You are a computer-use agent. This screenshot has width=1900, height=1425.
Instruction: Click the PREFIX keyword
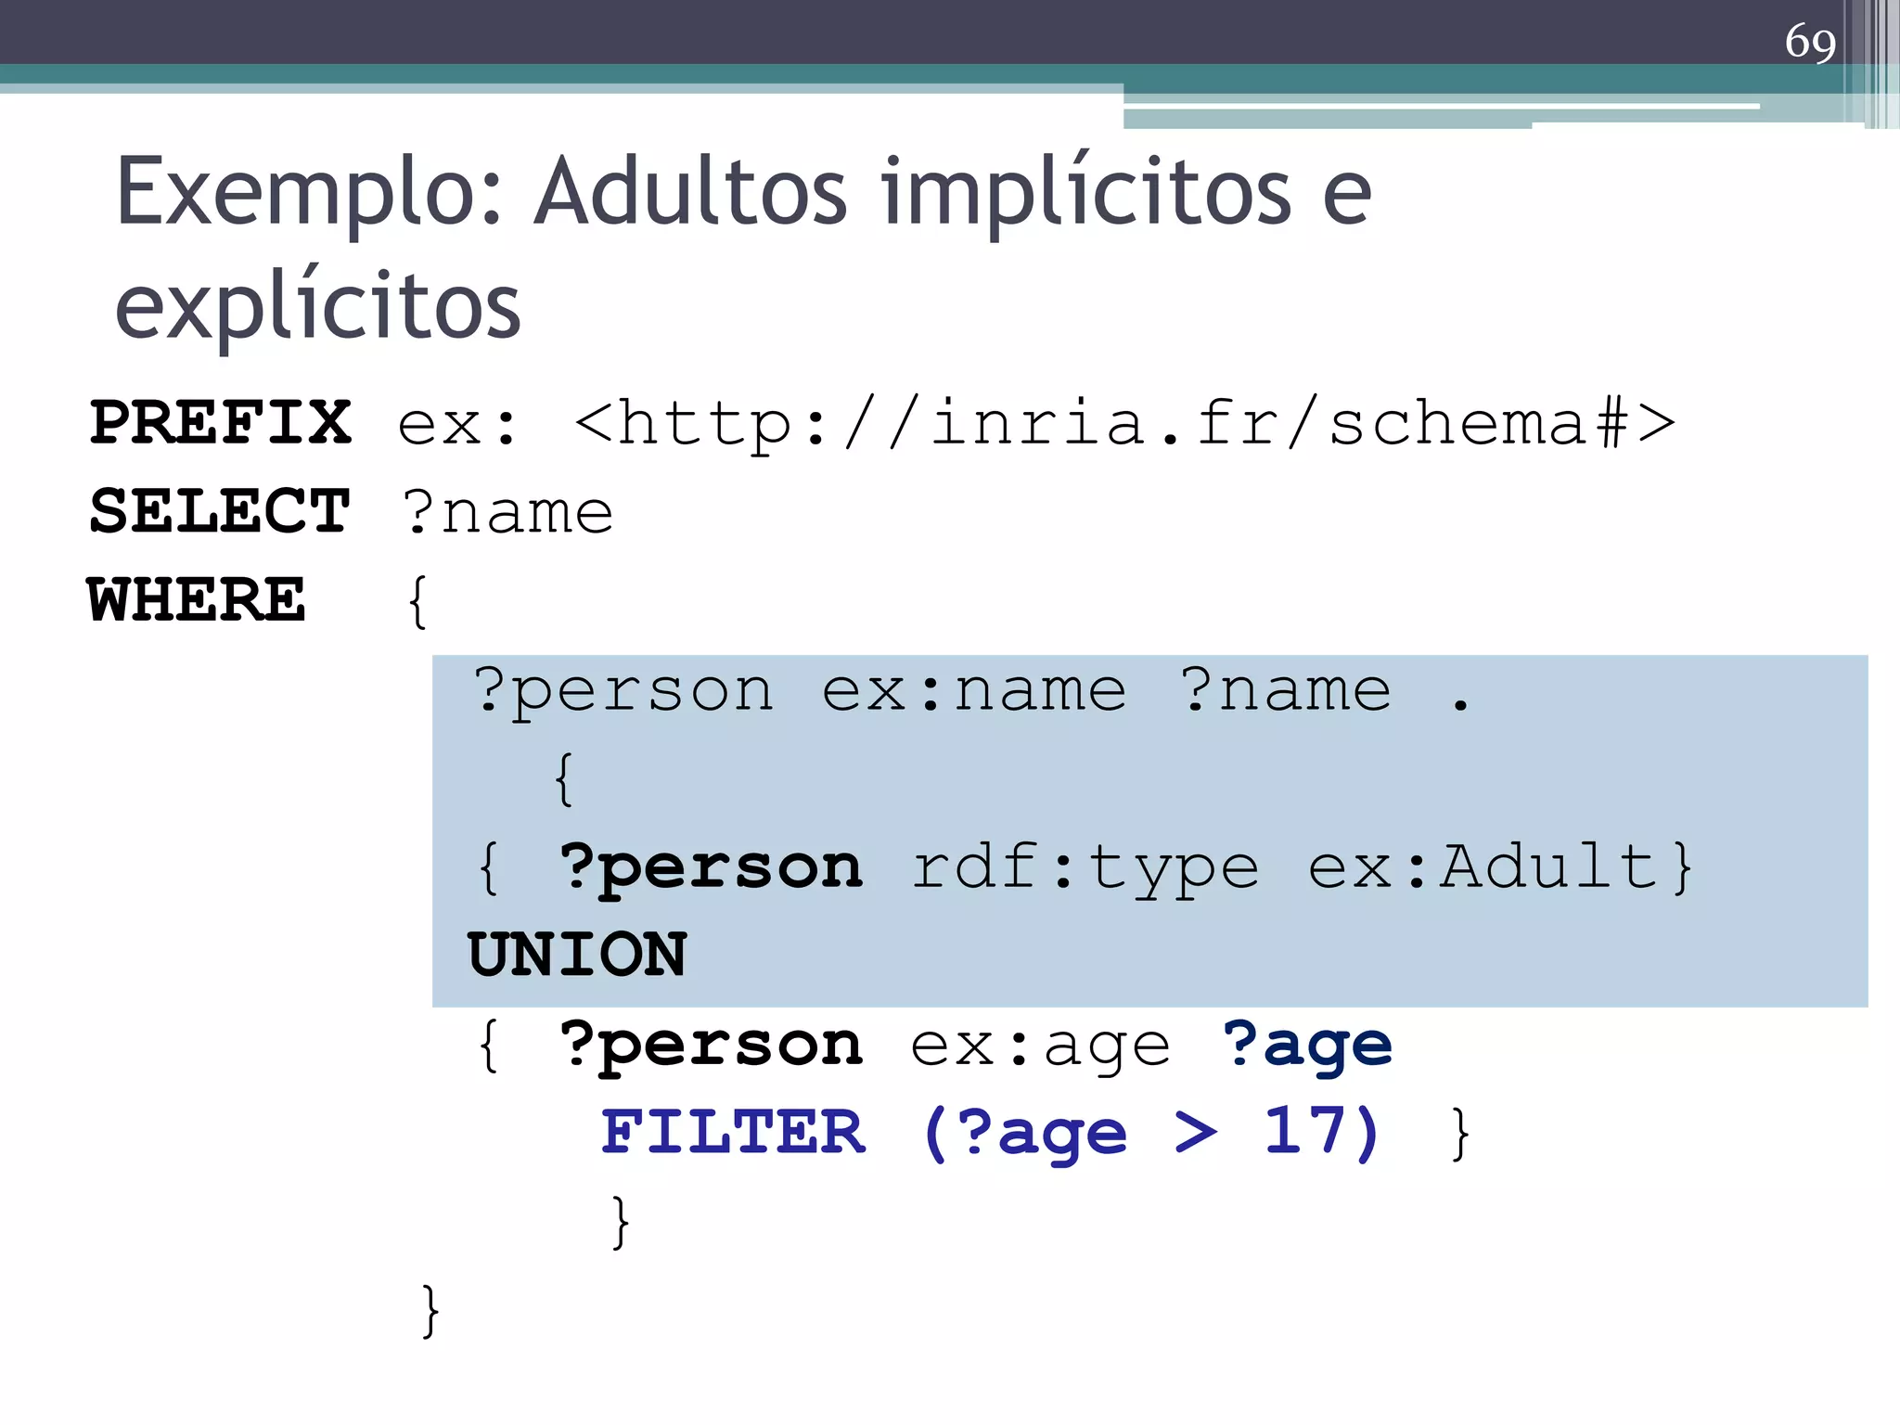(221, 423)
